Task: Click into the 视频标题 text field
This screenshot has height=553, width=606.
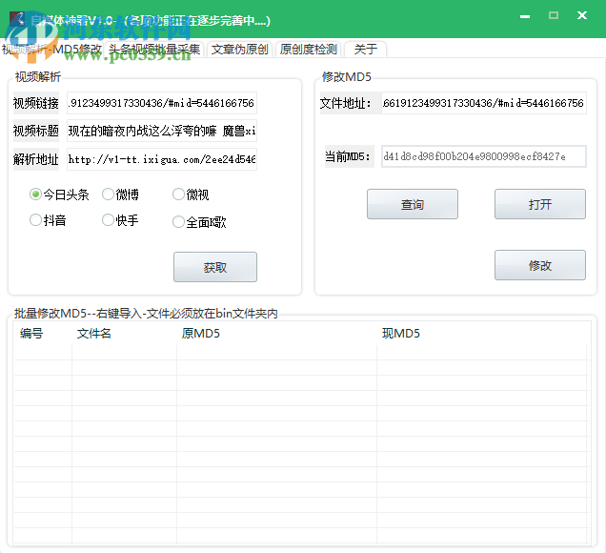Action: click(x=162, y=131)
